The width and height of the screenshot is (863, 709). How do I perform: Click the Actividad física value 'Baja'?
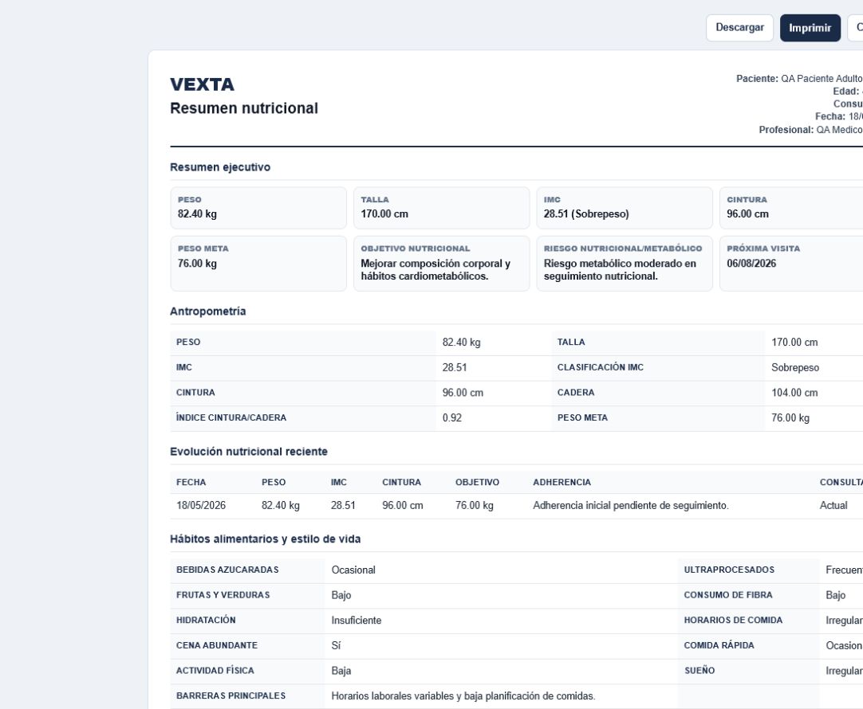click(341, 671)
